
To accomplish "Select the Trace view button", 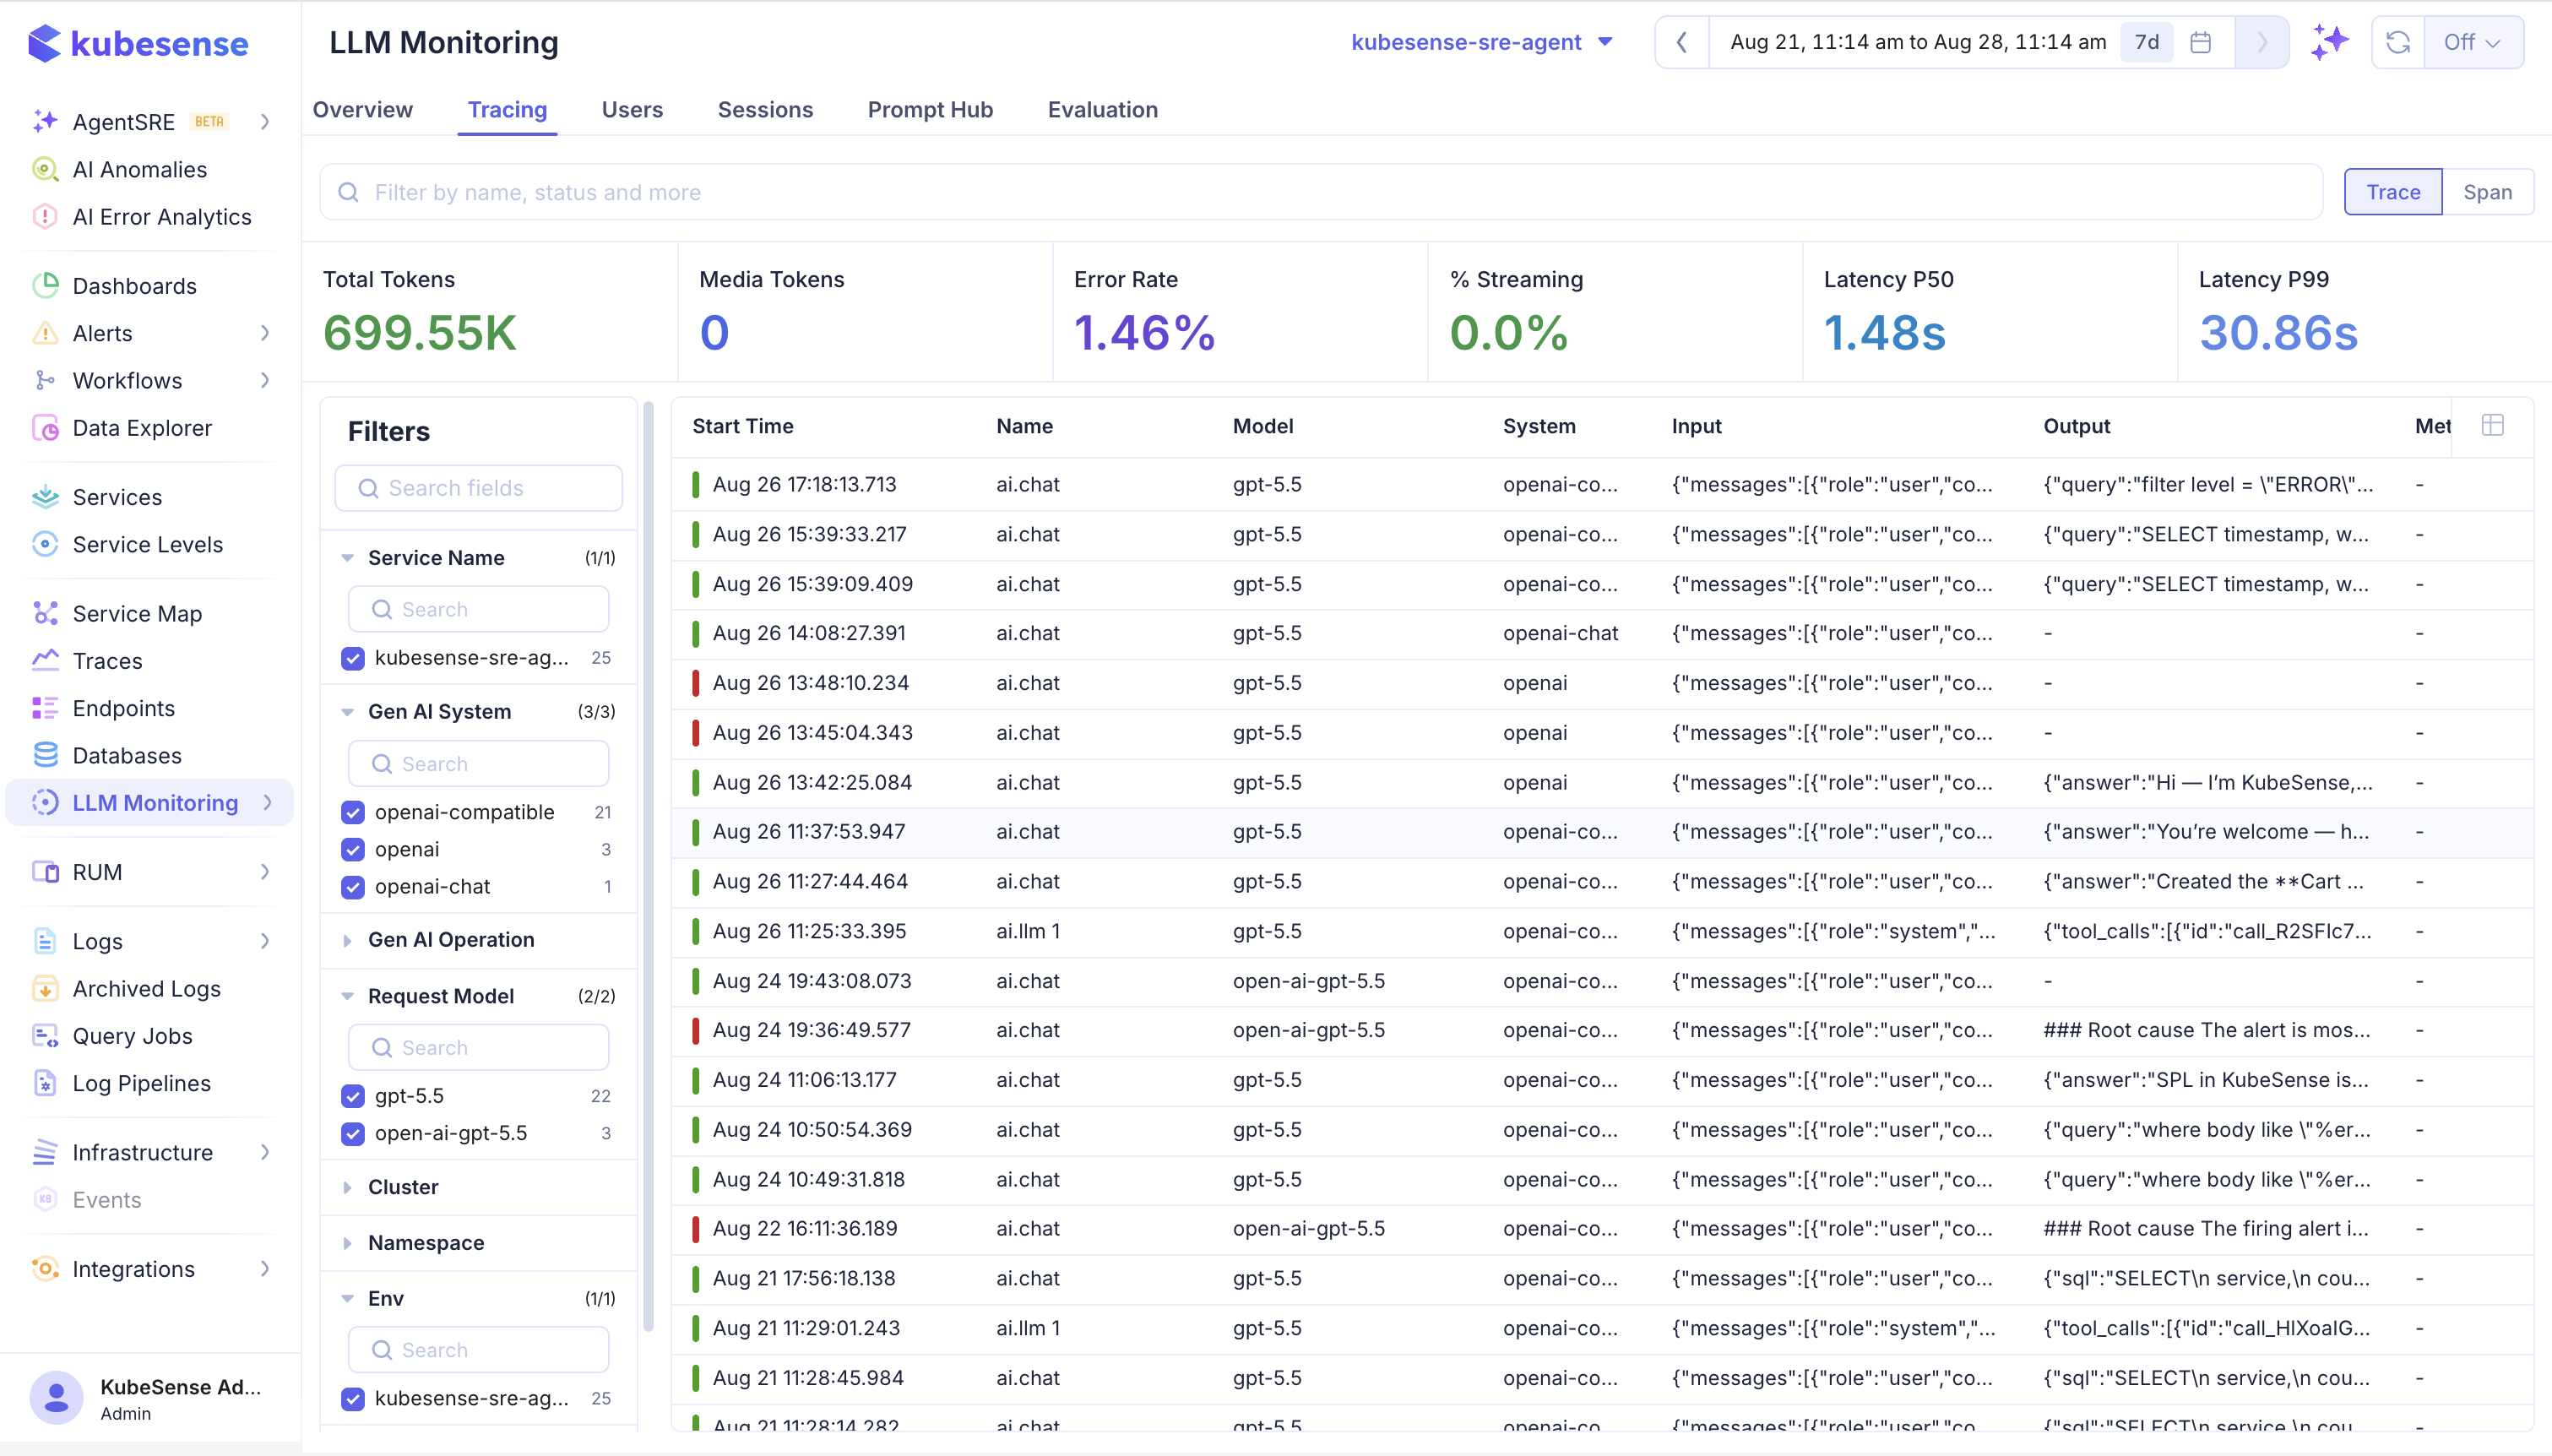I will point(2393,192).
